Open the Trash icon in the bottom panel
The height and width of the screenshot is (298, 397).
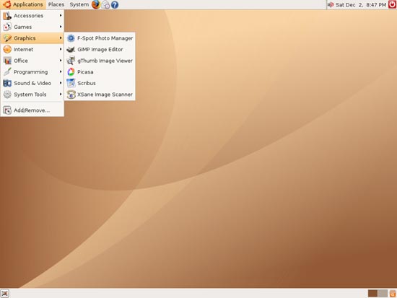pyautogui.click(x=393, y=294)
